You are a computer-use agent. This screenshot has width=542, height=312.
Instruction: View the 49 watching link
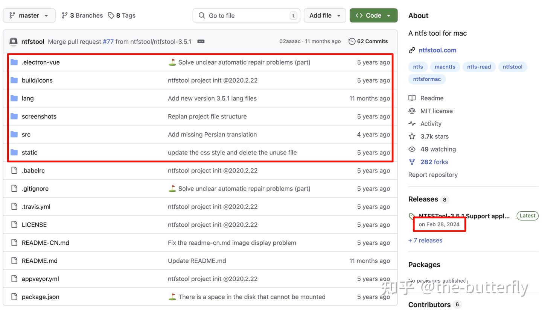click(438, 149)
